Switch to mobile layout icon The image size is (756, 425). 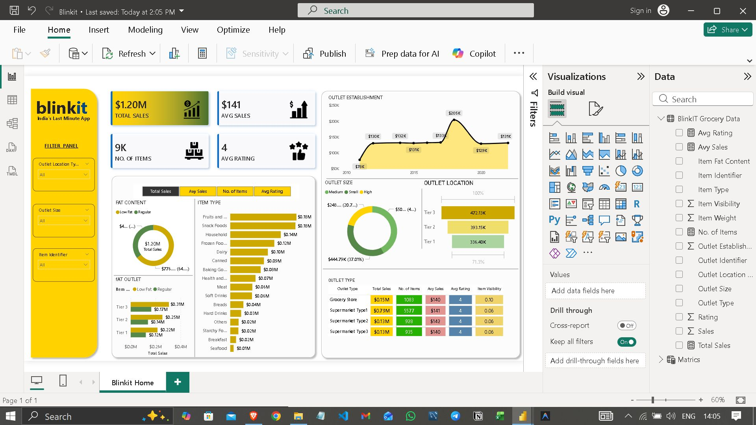point(63,381)
